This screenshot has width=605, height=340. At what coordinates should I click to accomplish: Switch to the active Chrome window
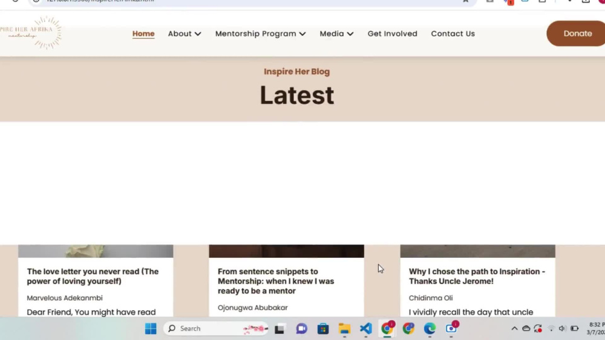pyautogui.click(x=387, y=329)
